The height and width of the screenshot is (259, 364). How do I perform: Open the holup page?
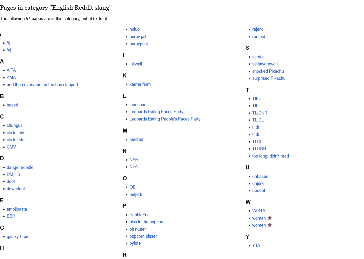pyautogui.click(x=135, y=29)
